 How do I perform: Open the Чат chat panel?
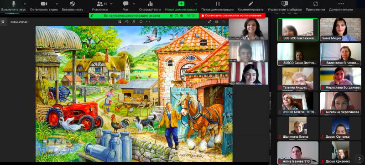tap(126, 6)
